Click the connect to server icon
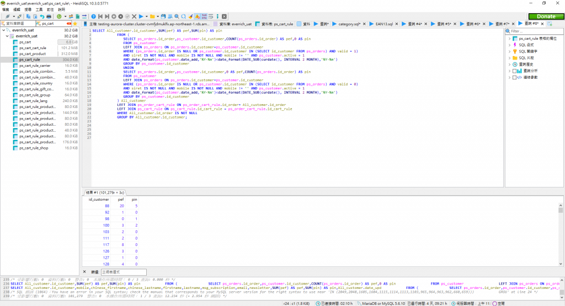 [x=7, y=17]
